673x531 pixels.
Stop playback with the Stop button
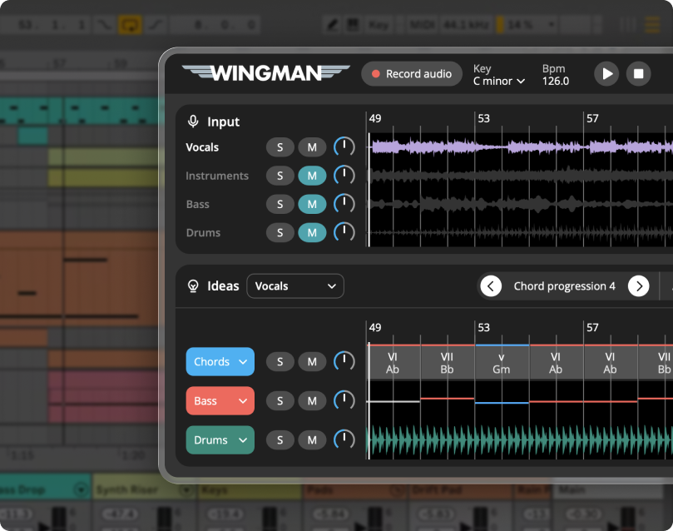(x=639, y=74)
